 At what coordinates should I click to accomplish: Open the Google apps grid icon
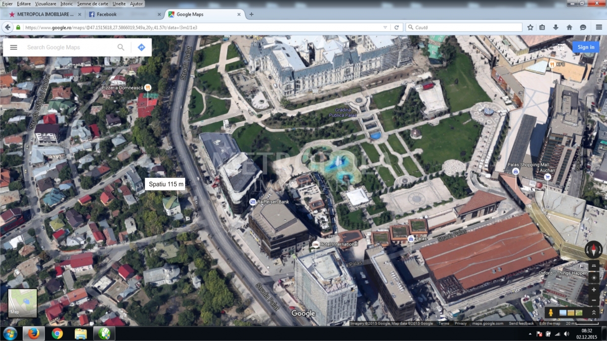tap(560, 47)
